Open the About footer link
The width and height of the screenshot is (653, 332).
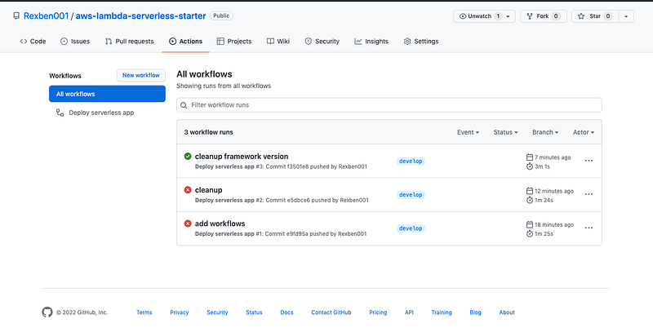[507, 312]
